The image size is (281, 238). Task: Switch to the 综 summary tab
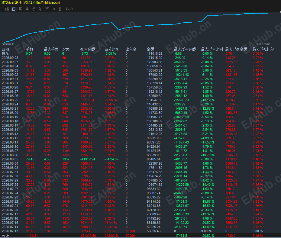click(7, 9)
